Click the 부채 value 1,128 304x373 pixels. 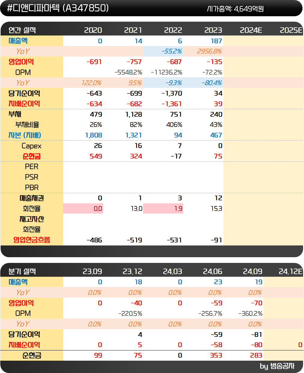coord(134,114)
